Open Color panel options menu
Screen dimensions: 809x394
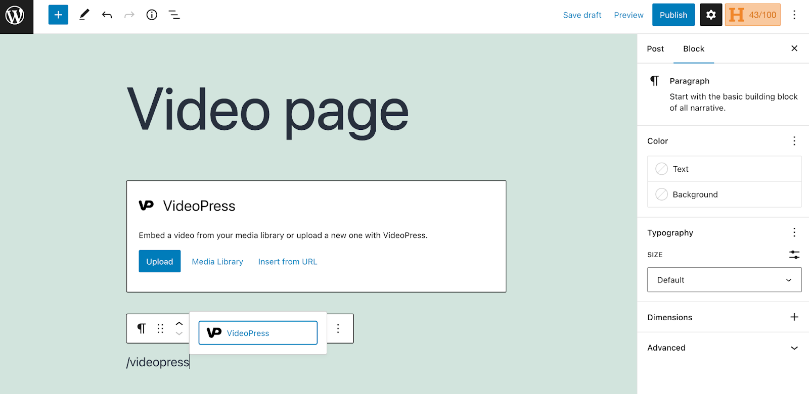[794, 141]
